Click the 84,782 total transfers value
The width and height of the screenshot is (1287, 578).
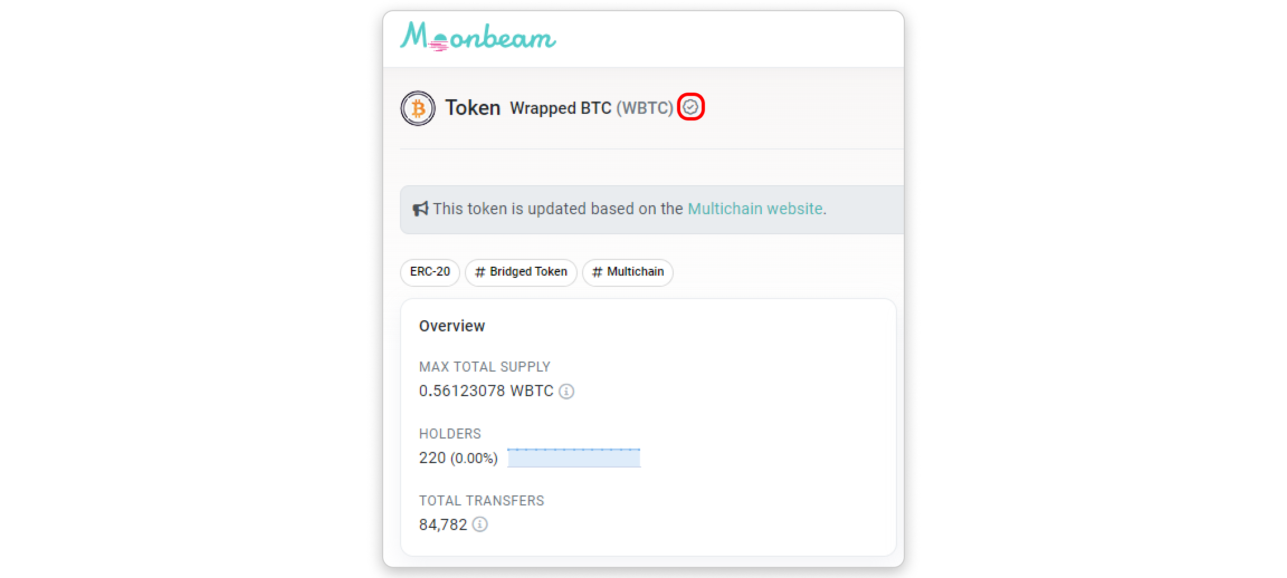point(443,524)
